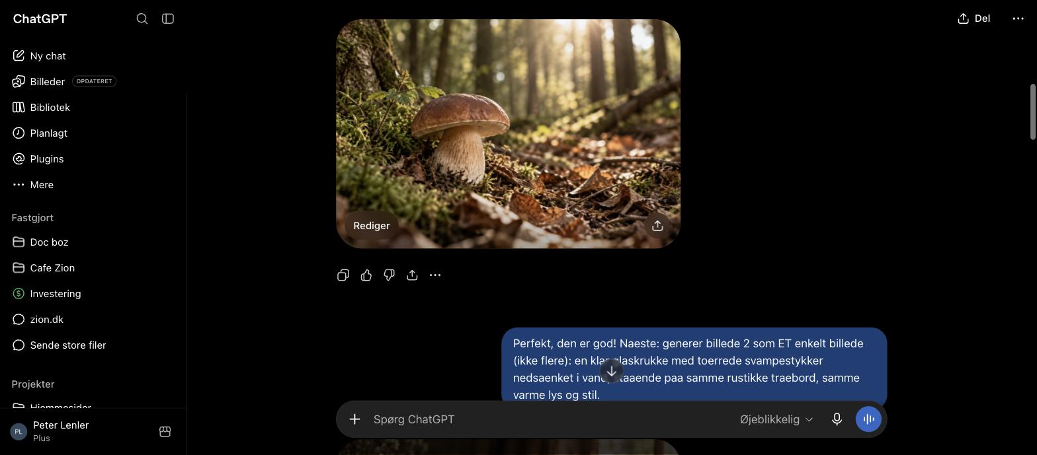The width and height of the screenshot is (1037, 455).
Task: Open the three-dots conversation options menu
Action: tap(1018, 18)
